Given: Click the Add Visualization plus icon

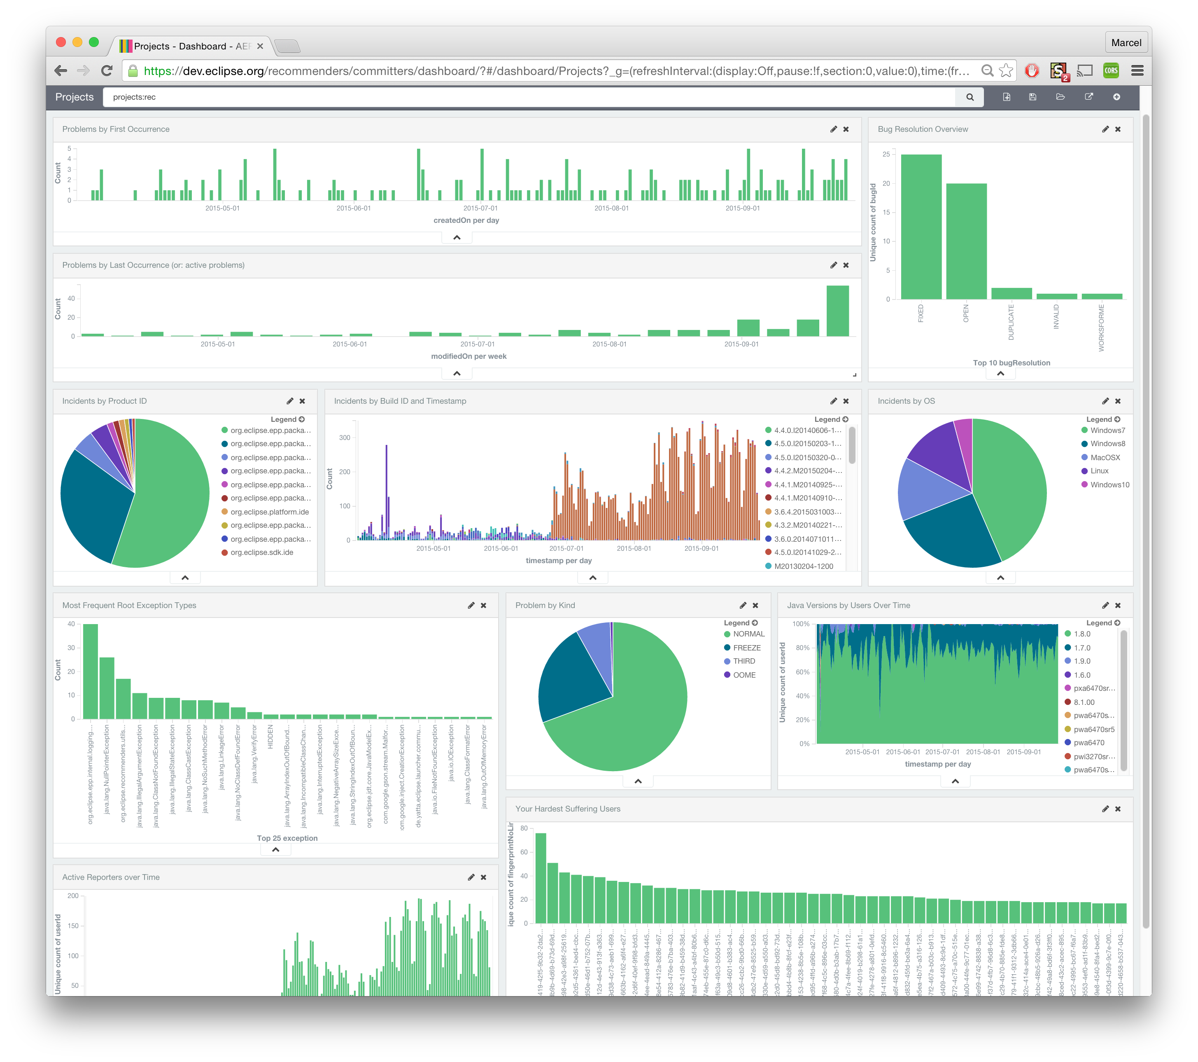Looking at the screenshot, I should [x=1116, y=97].
